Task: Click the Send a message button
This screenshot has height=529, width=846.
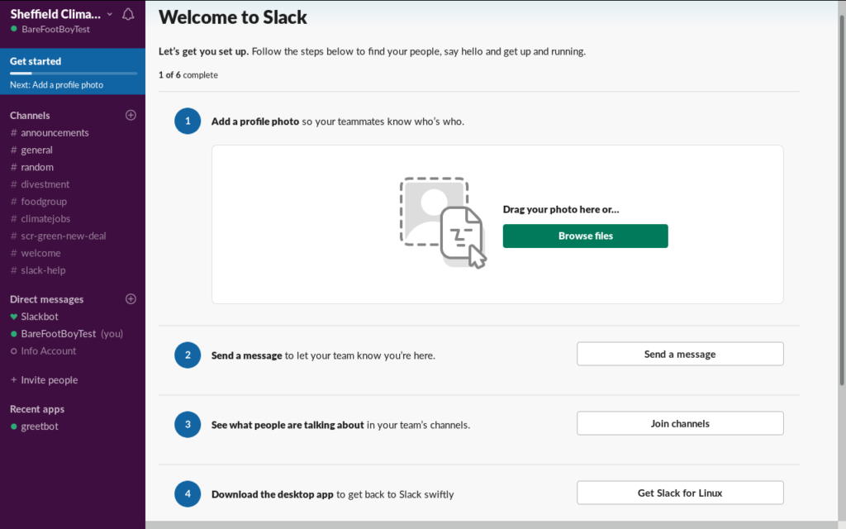Action: [680, 354]
